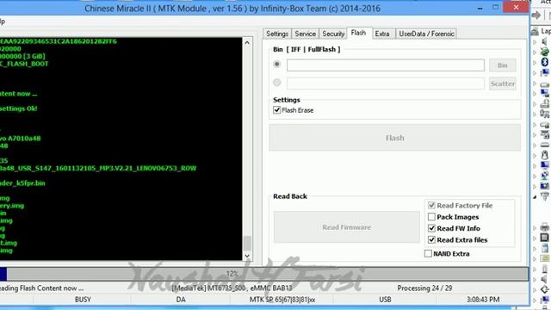Uncheck the Flash Erase checkbox

point(277,110)
